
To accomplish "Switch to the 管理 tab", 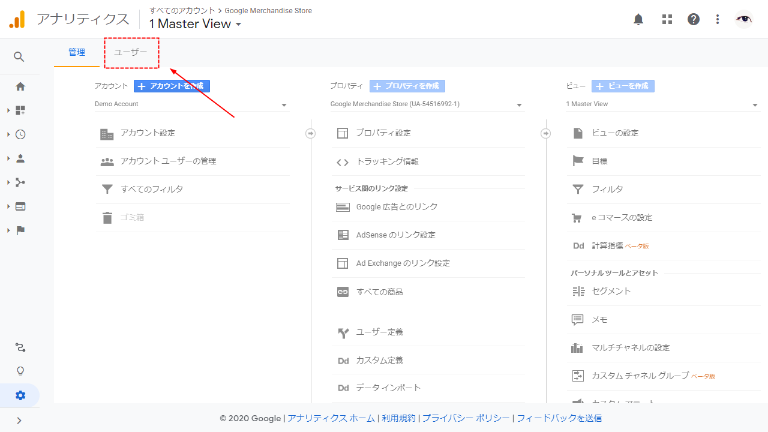I will click(x=77, y=53).
